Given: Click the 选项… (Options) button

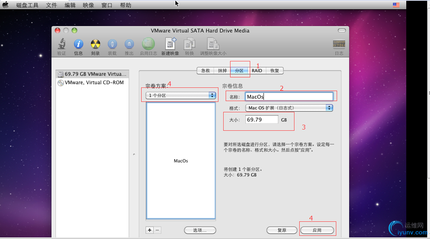Looking at the screenshot, I should coord(200,230).
